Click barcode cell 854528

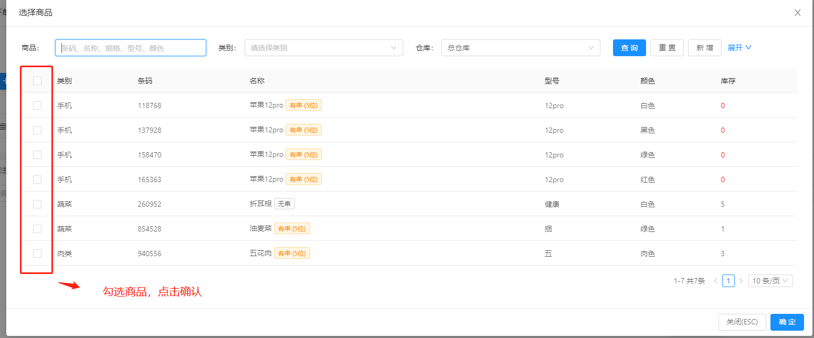[150, 229]
